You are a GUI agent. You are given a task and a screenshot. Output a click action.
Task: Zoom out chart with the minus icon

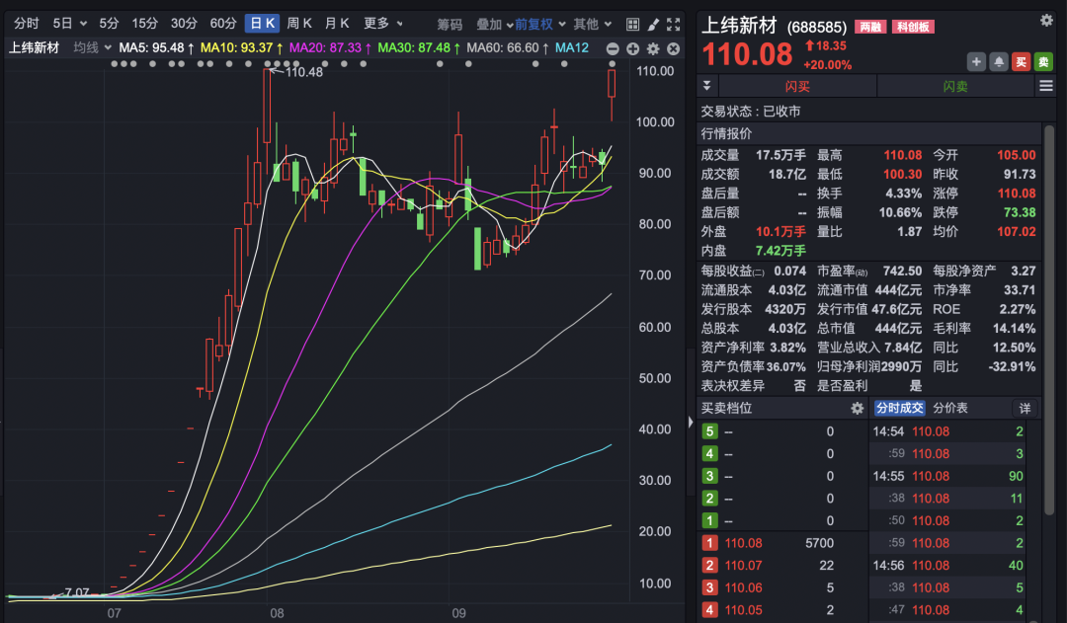(x=613, y=48)
